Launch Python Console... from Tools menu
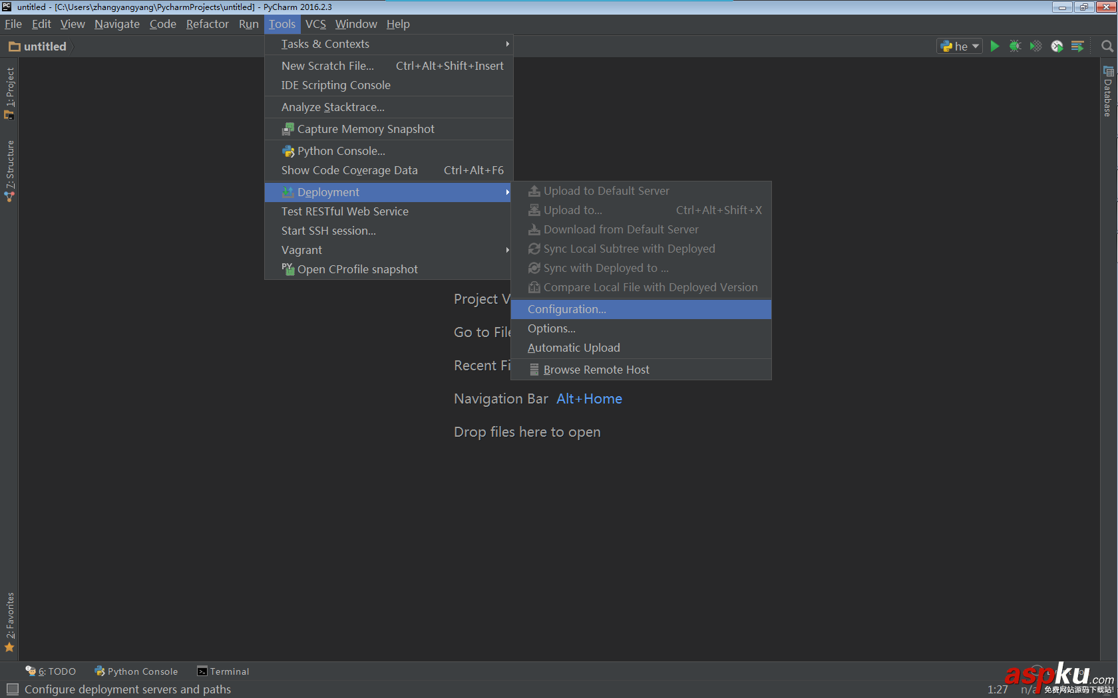Image resolution: width=1118 pixels, height=698 pixels. click(389, 151)
